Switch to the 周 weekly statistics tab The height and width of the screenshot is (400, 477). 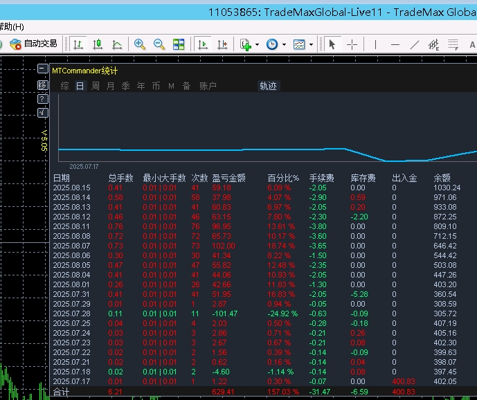96,86
